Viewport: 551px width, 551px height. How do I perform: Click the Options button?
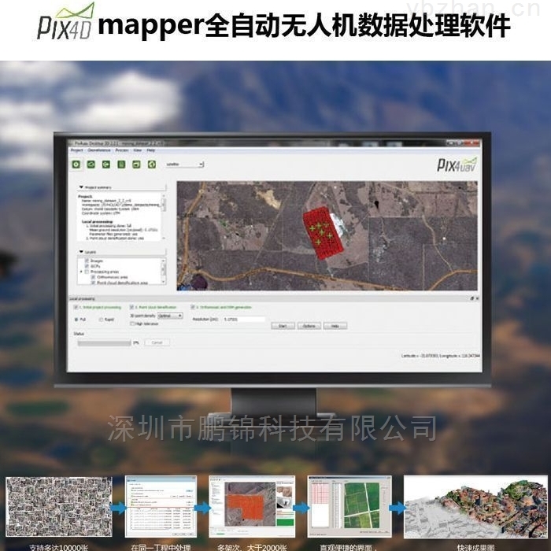click(x=309, y=326)
